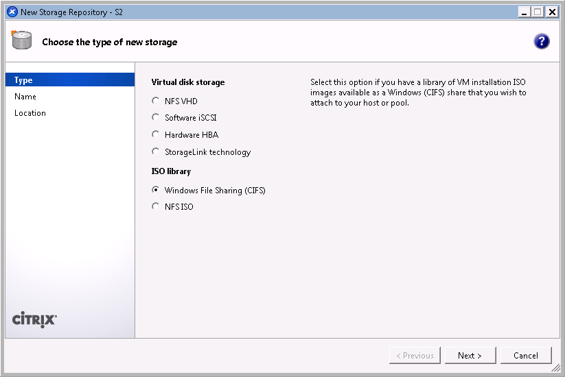Click the 'ISO library' heading
Screen dimensions: 565x377
[x=171, y=171]
